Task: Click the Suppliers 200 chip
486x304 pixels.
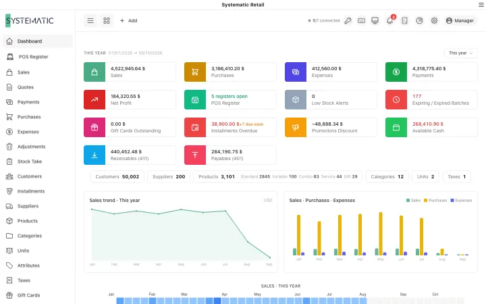Action: coord(169,176)
